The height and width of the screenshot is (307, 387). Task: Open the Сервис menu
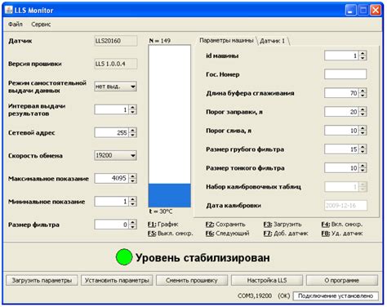click(x=41, y=24)
